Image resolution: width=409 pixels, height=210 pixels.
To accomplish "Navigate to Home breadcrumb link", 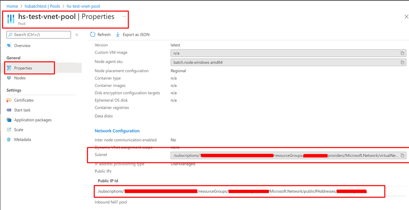I will pos(12,6).
